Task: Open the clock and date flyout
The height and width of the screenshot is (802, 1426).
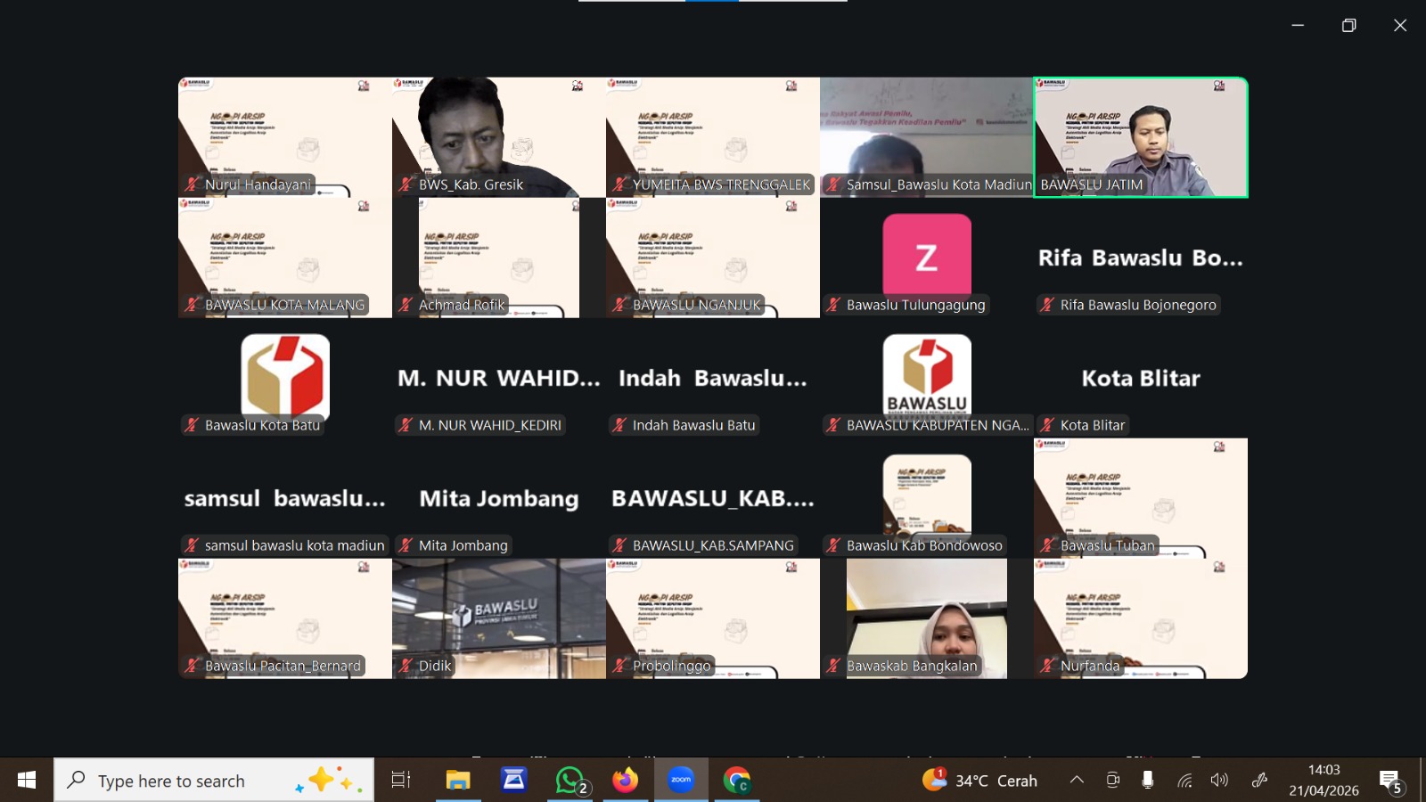Action: coord(1324,781)
